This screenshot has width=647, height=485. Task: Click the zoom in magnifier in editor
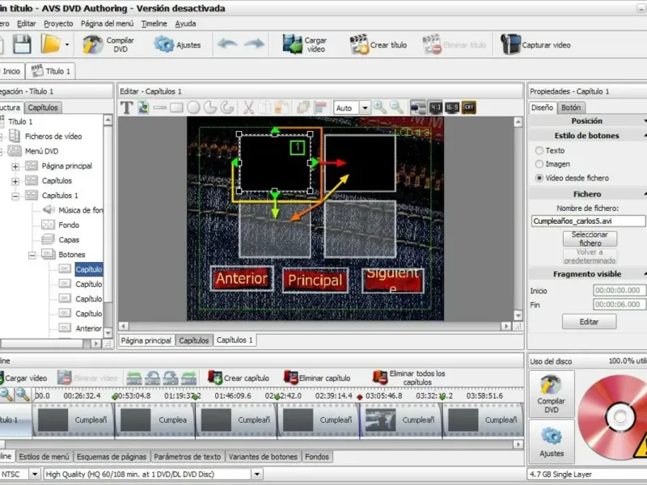[x=380, y=108]
